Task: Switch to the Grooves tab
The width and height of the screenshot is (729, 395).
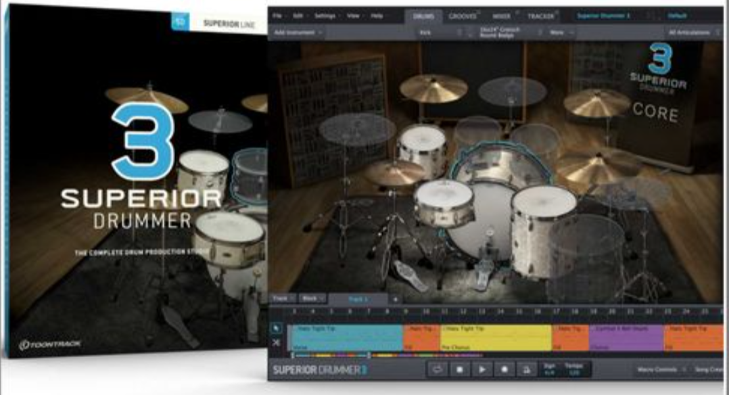Action: (463, 16)
